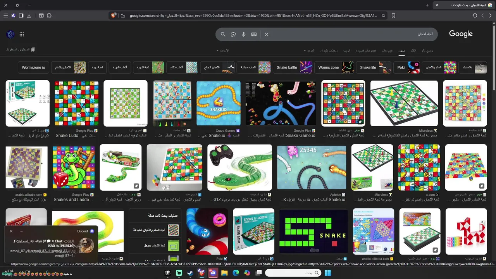Open the browser downloads icon
The width and height of the screenshot is (496, 279).
pos(29,15)
